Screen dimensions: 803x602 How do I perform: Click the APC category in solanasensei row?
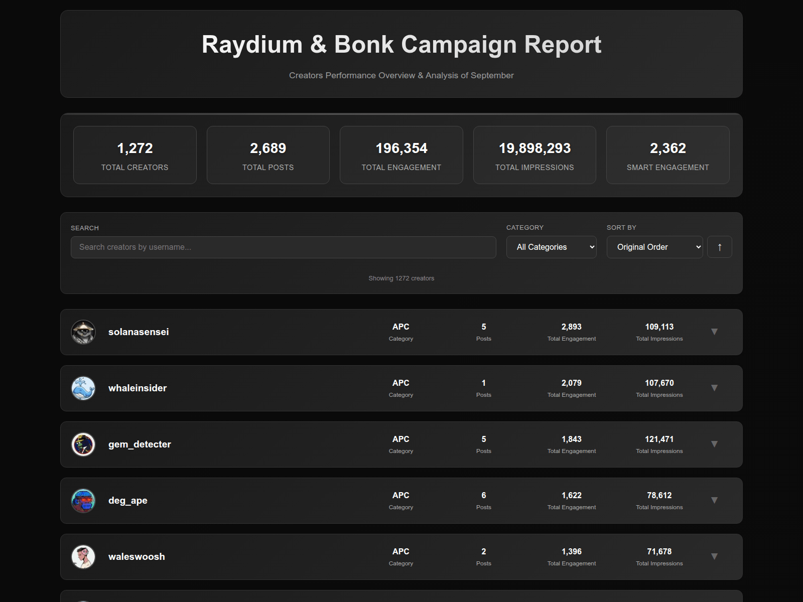(401, 327)
